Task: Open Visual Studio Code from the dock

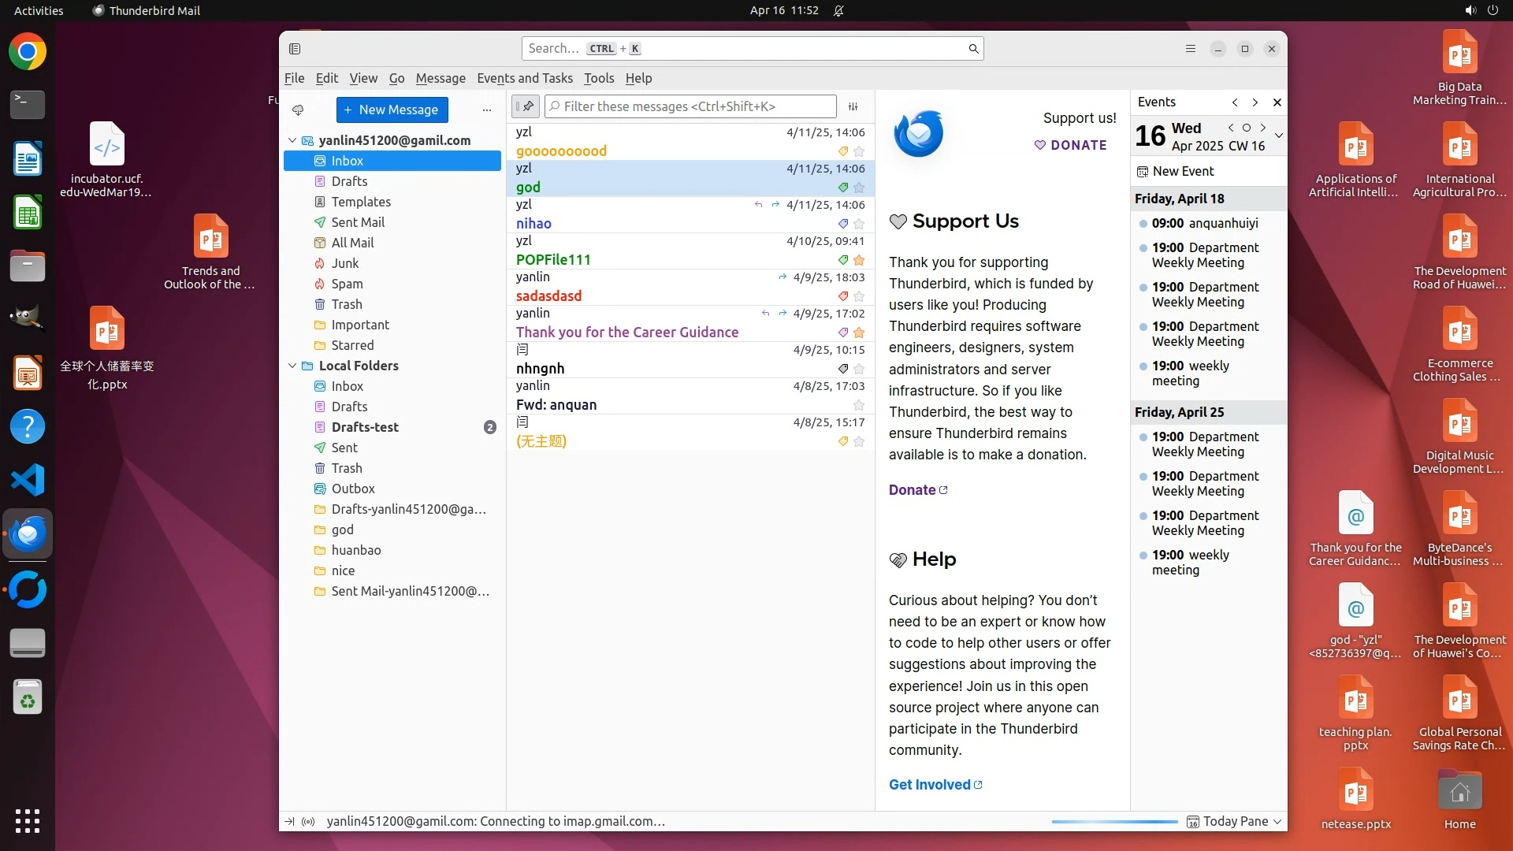Action: tap(28, 480)
